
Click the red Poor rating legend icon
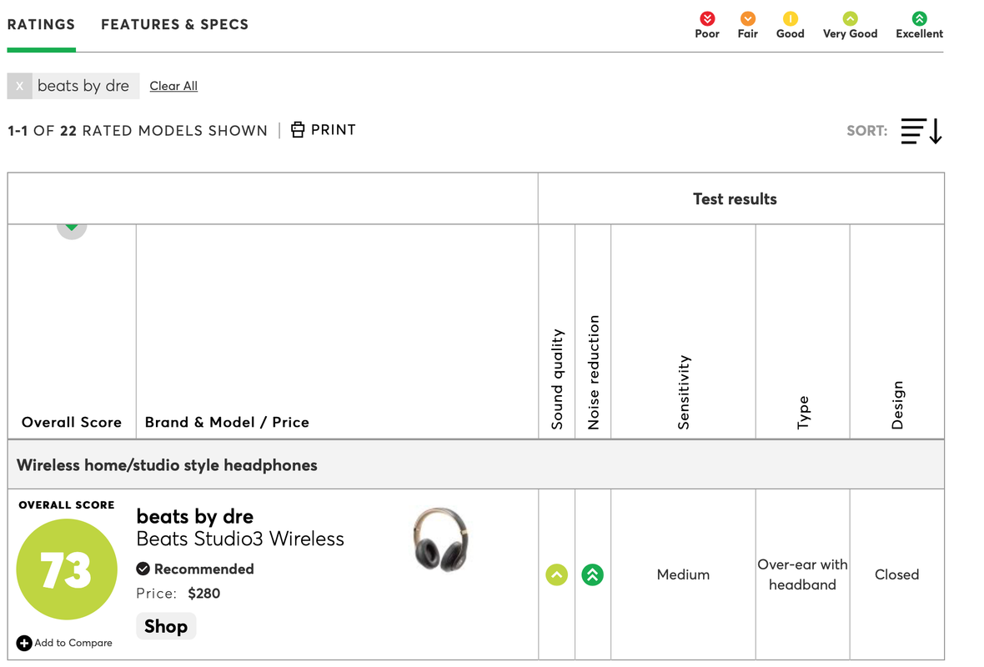click(x=707, y=19)
